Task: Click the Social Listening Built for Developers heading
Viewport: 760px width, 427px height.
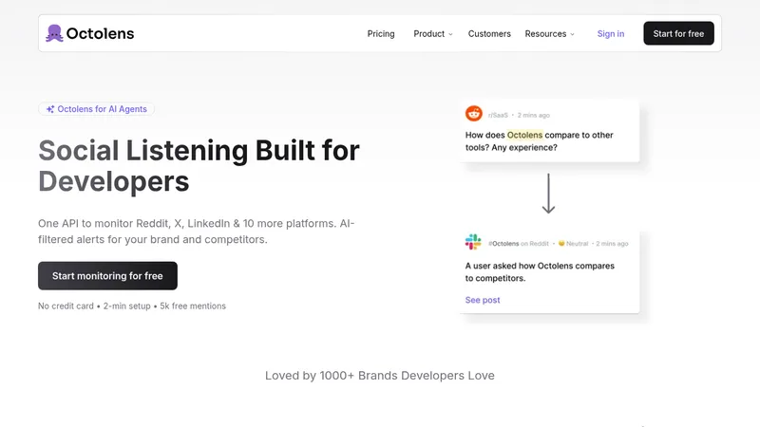Action: [x=199, y=165]
